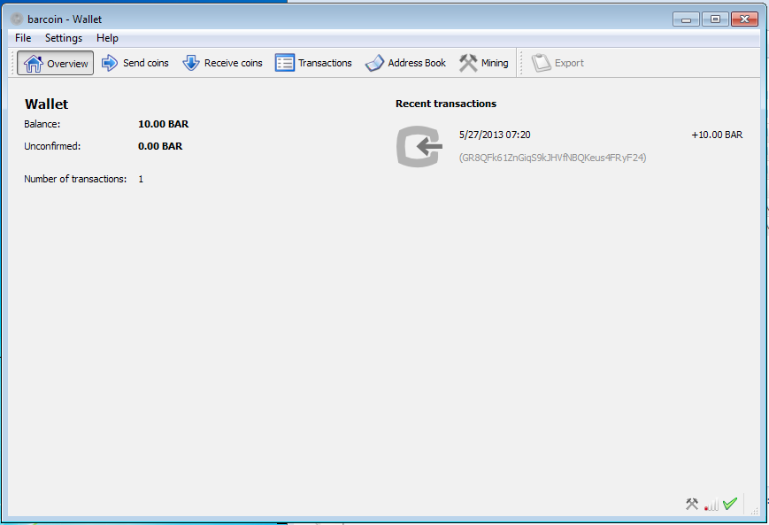
Task: Click the Wallet heading
Action: click(x=47, y=104)
